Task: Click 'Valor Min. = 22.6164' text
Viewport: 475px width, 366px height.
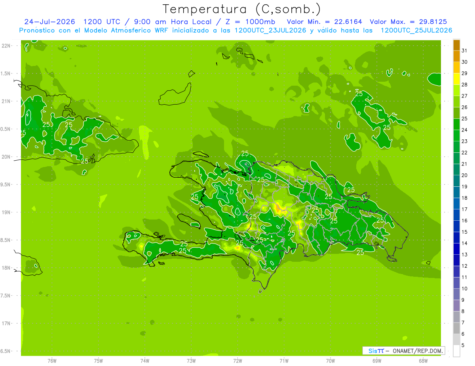Action: (324, 22)
